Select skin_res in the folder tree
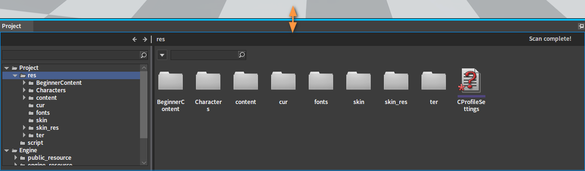This screenshot has height=171, width=585. coord(47,128)
